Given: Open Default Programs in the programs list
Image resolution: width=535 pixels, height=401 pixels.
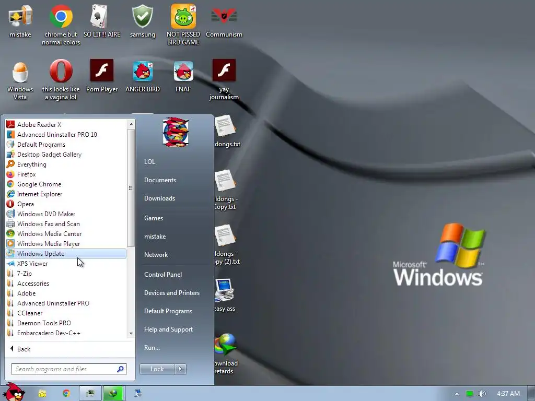Looking at the screenshot, I should pyautogui.click(x=66, y=144).
